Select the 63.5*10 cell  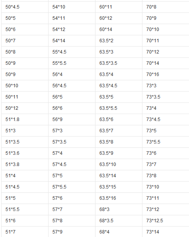click(119, 164)
